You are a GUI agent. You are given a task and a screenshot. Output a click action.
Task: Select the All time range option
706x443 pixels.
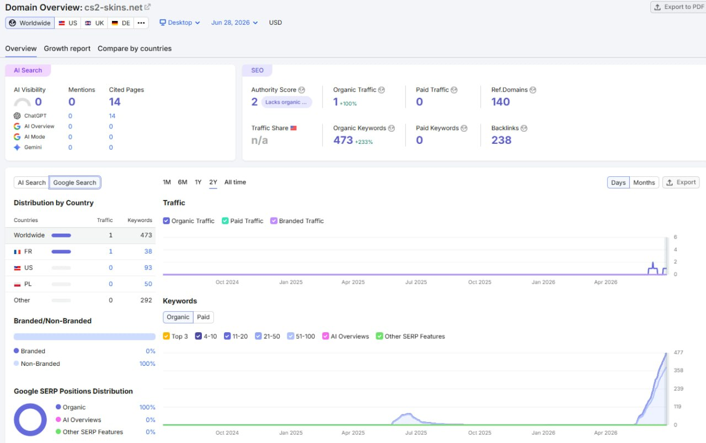pos(235,182)
